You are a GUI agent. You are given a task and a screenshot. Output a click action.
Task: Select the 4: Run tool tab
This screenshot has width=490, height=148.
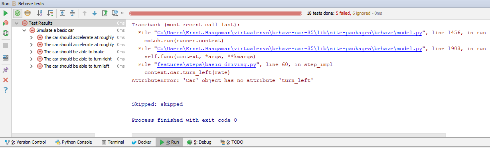(169, 142)
